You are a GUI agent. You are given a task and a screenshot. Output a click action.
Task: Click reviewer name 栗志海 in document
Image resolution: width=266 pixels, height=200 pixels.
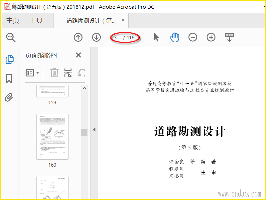[177, 176]
